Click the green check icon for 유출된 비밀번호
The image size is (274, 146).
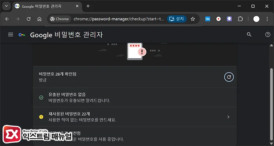(41, 97)
